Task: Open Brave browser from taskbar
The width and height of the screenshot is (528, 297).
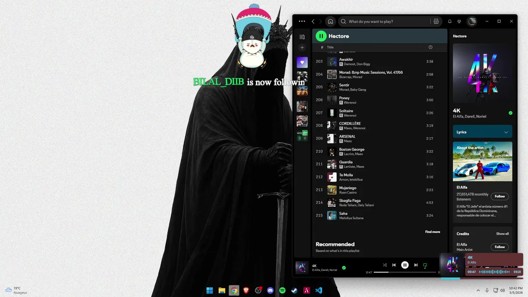Action: (246, 290)
